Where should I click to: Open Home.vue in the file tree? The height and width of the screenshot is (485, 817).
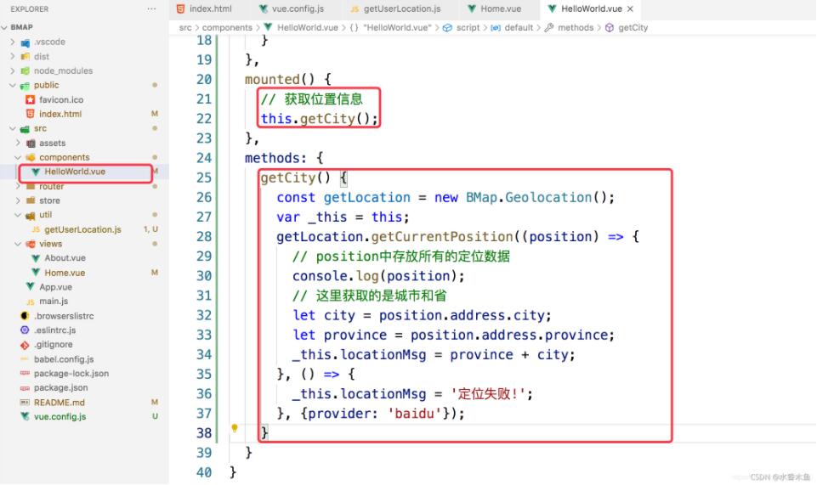65,273
